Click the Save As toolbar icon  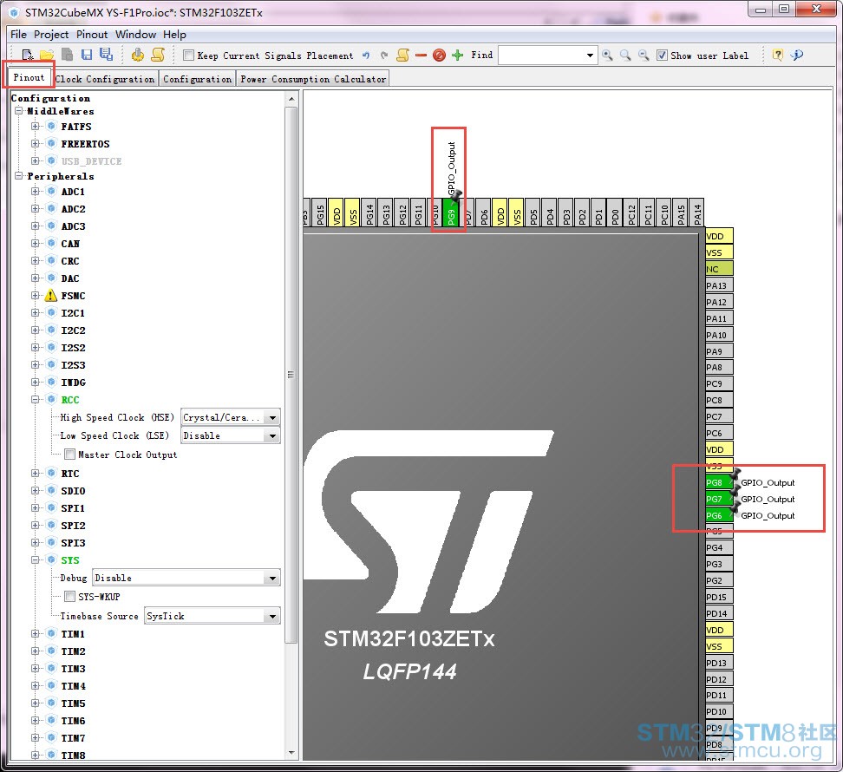[x=106, y=55]
